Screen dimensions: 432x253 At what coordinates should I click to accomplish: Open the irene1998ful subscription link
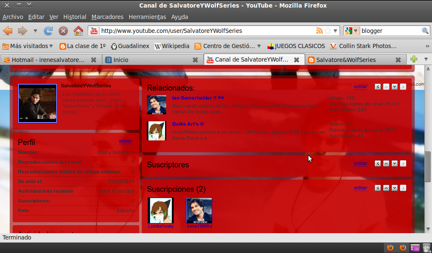pos(199,226)
